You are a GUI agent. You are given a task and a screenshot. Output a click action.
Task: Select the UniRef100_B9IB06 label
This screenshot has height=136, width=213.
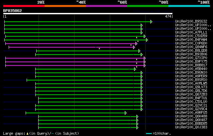191,54
